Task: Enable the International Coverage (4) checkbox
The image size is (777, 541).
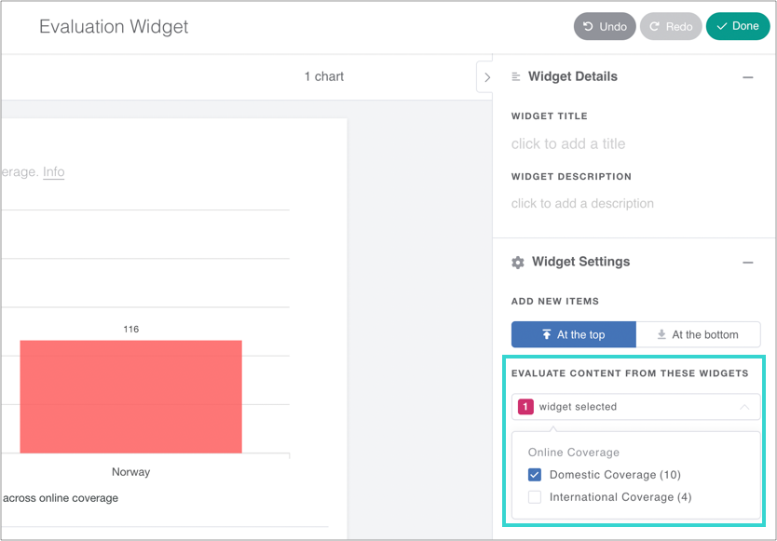Action: [535, 497]
